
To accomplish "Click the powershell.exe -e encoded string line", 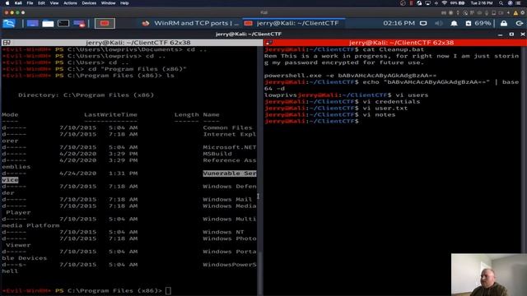I will pos(350,76).
